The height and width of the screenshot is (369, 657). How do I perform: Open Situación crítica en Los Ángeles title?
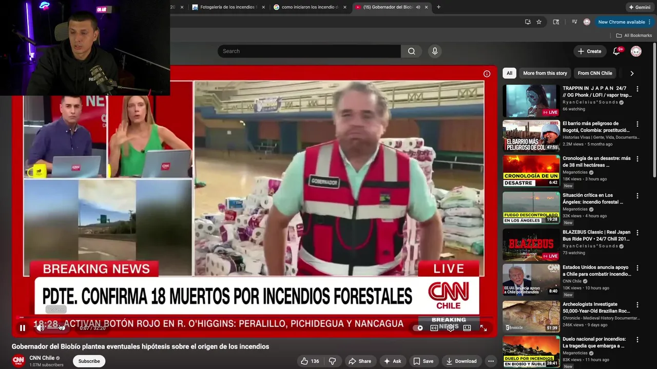[x=593, y=198]
